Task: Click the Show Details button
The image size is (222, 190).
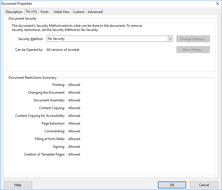Action: [x=193, y=49]
